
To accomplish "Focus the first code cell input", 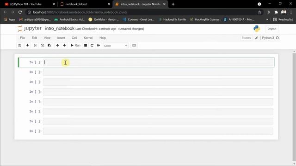I will click(158, 62).
